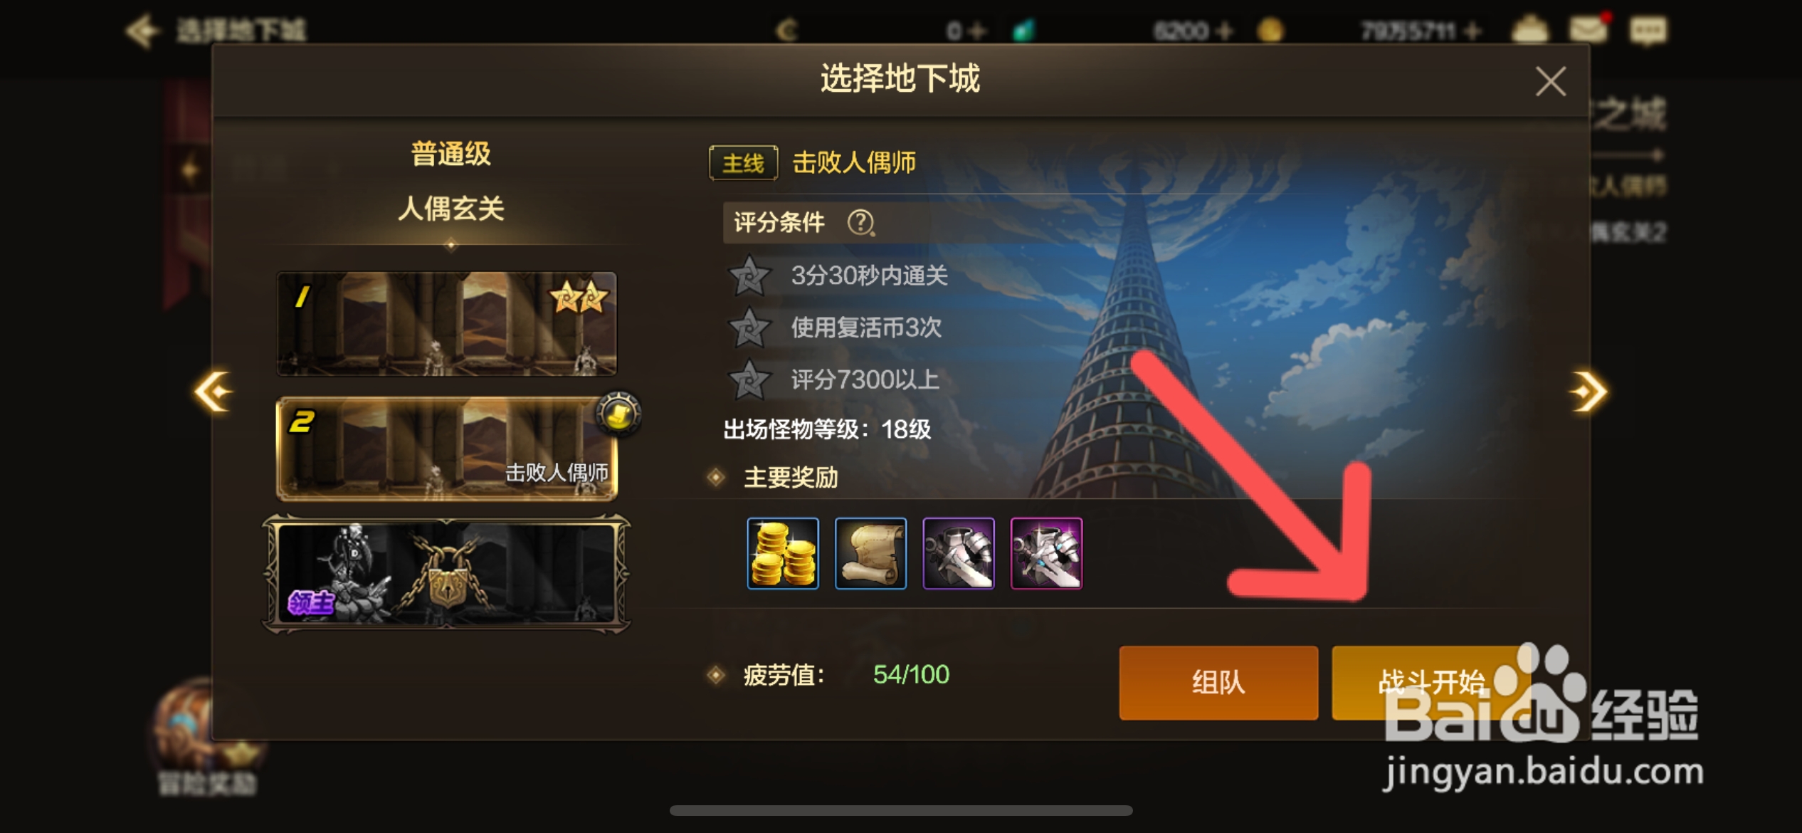Go to previous dungeon with left arrow

pos(213,391)
